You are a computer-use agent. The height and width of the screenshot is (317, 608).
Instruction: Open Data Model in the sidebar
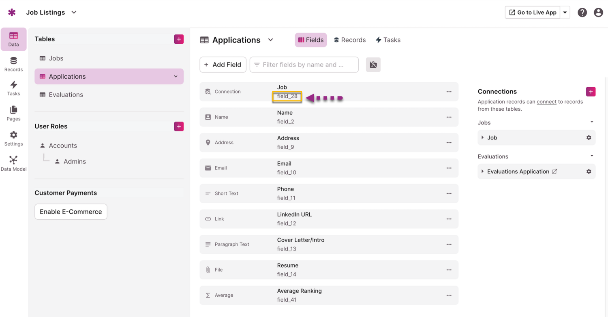[13, 163]
